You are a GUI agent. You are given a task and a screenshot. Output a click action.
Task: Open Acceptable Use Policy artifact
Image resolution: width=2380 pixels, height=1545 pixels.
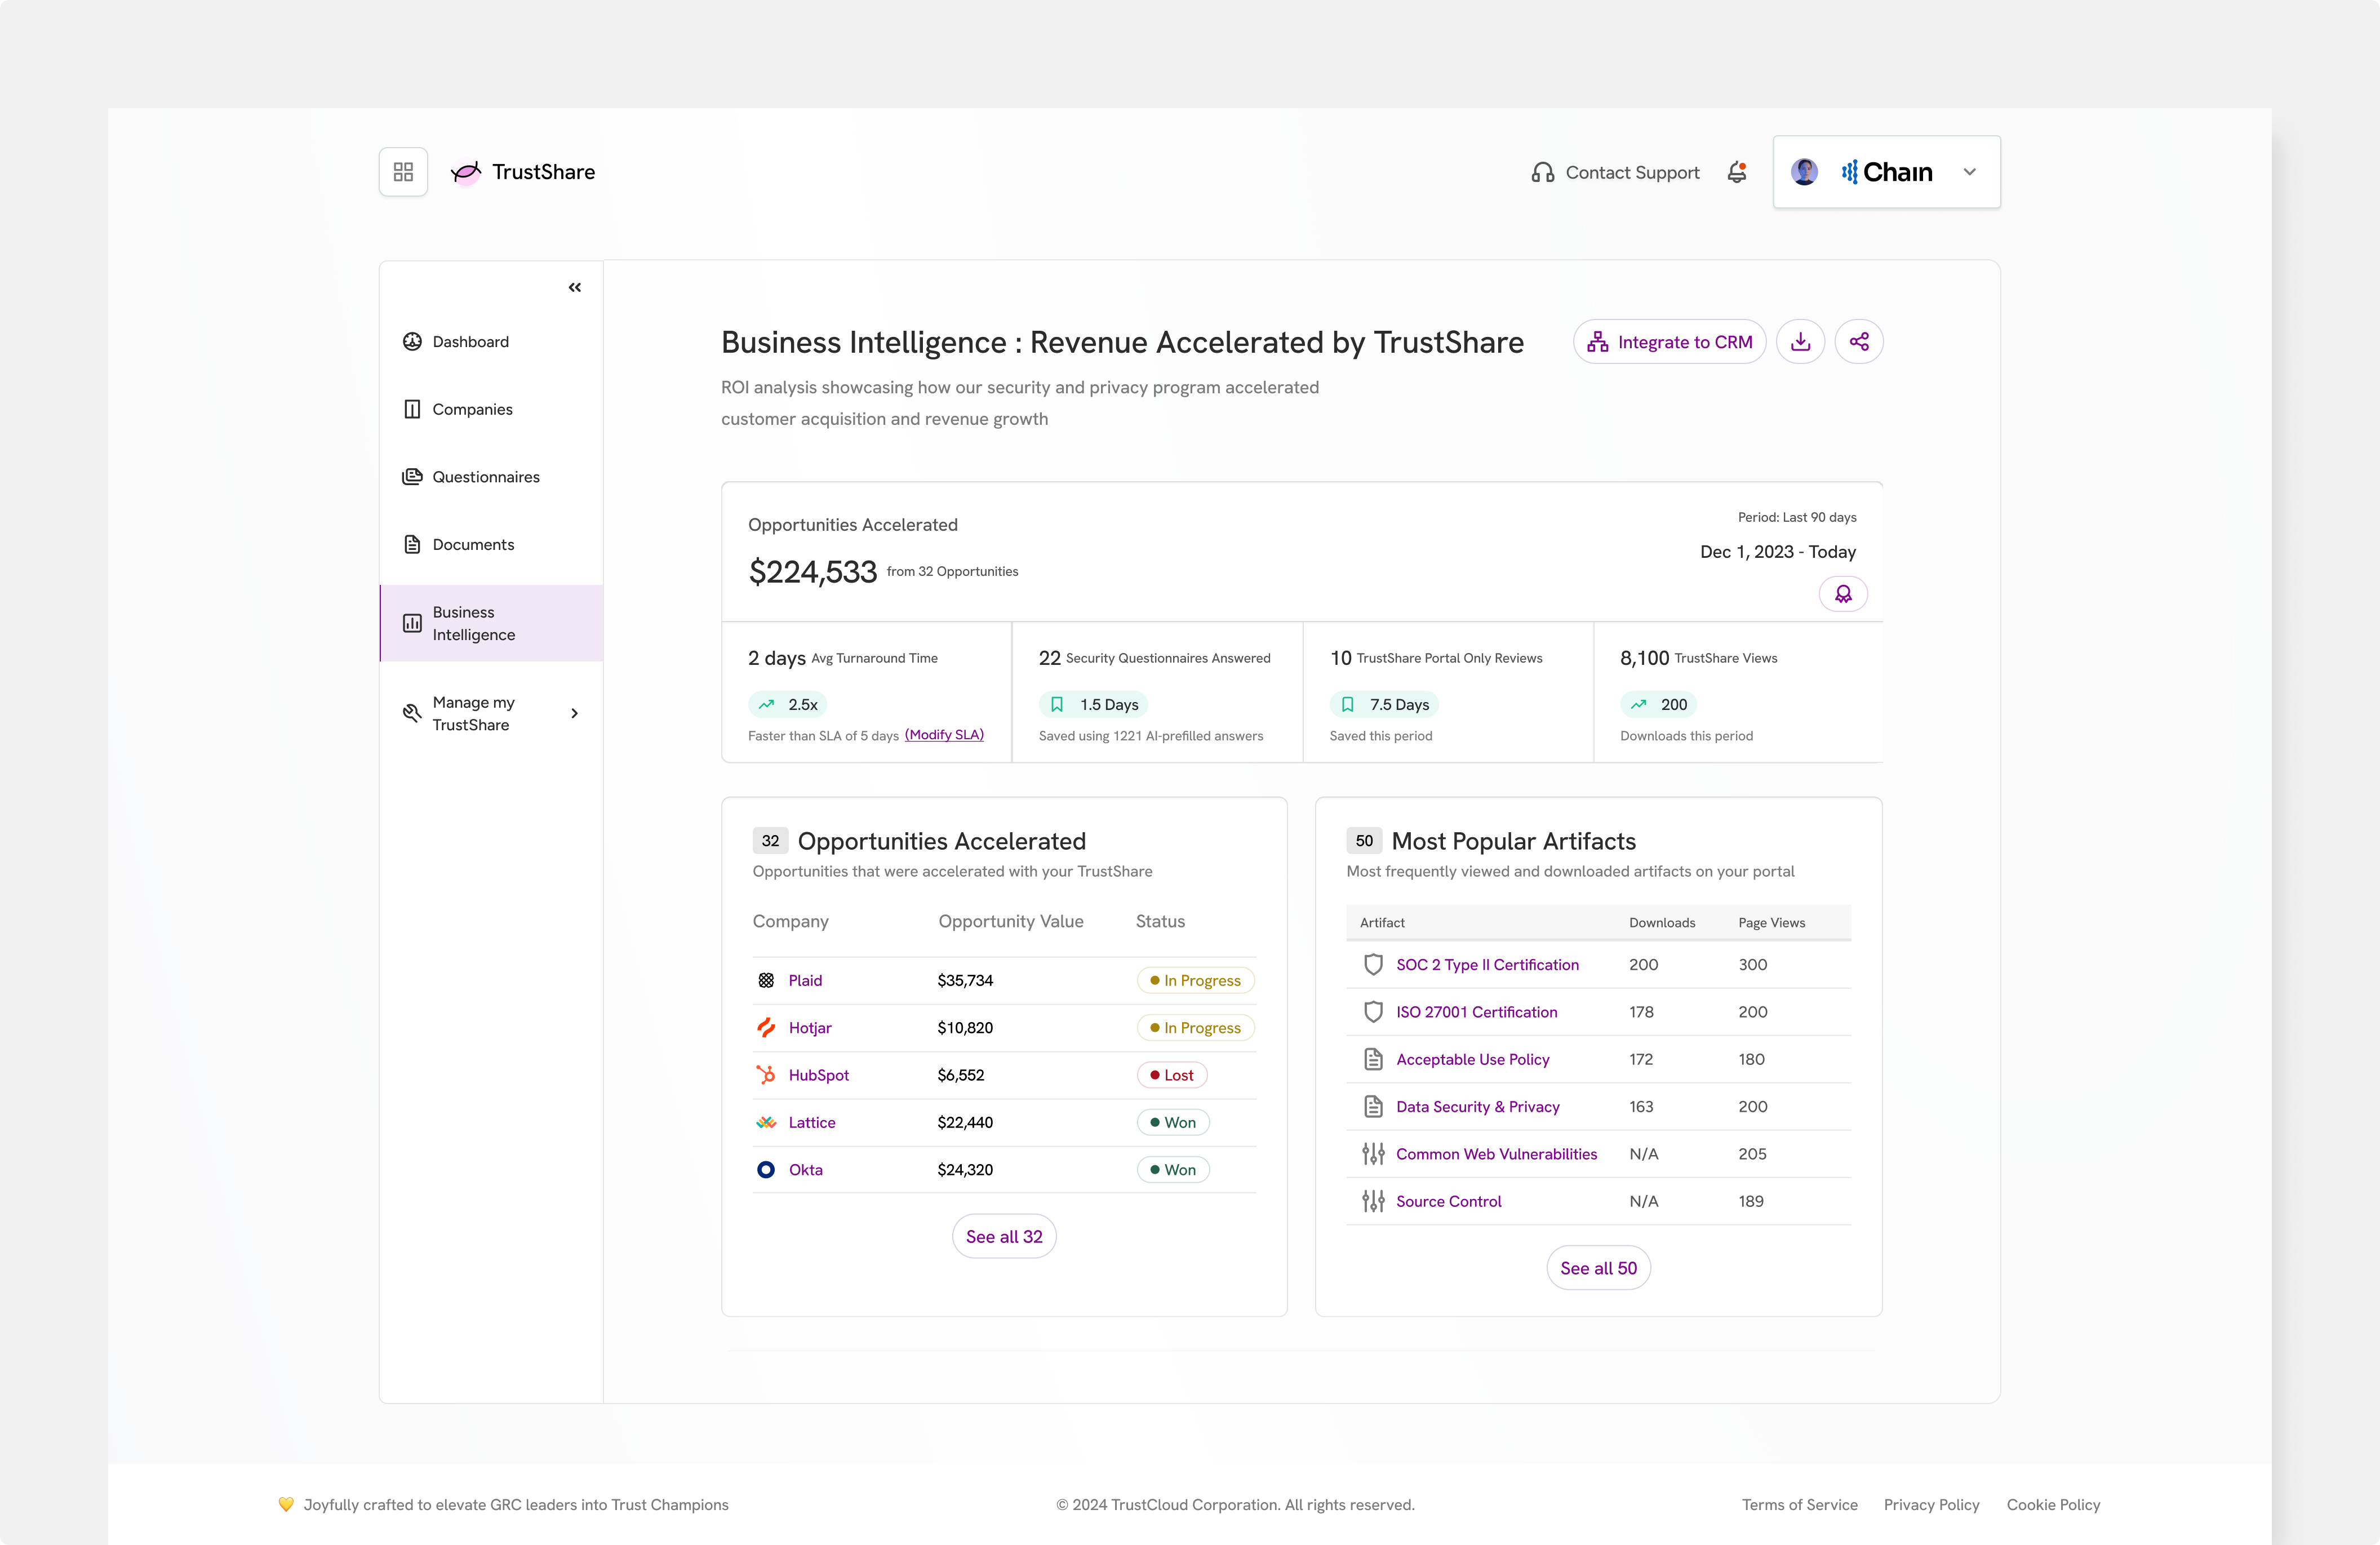(1472, 1059)
